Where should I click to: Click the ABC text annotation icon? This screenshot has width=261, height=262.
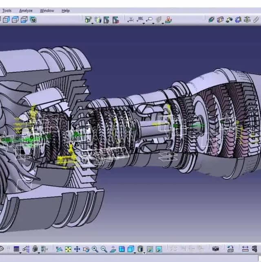pos(140,19)
